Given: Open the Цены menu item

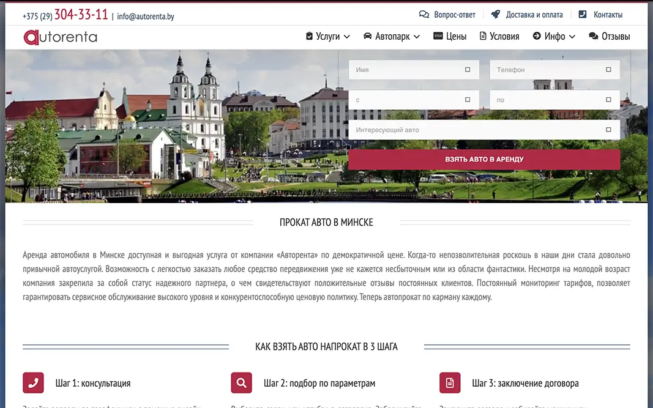Looking at the screenshot, I should tap(450, 36).
